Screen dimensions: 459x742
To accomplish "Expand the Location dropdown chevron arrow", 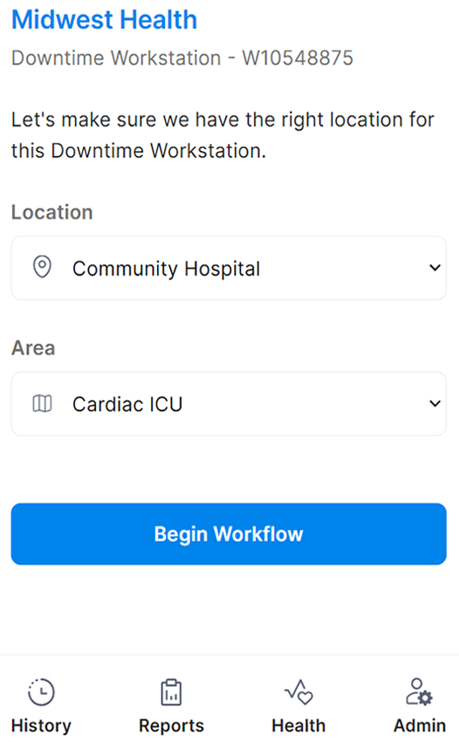I will 435,268.
